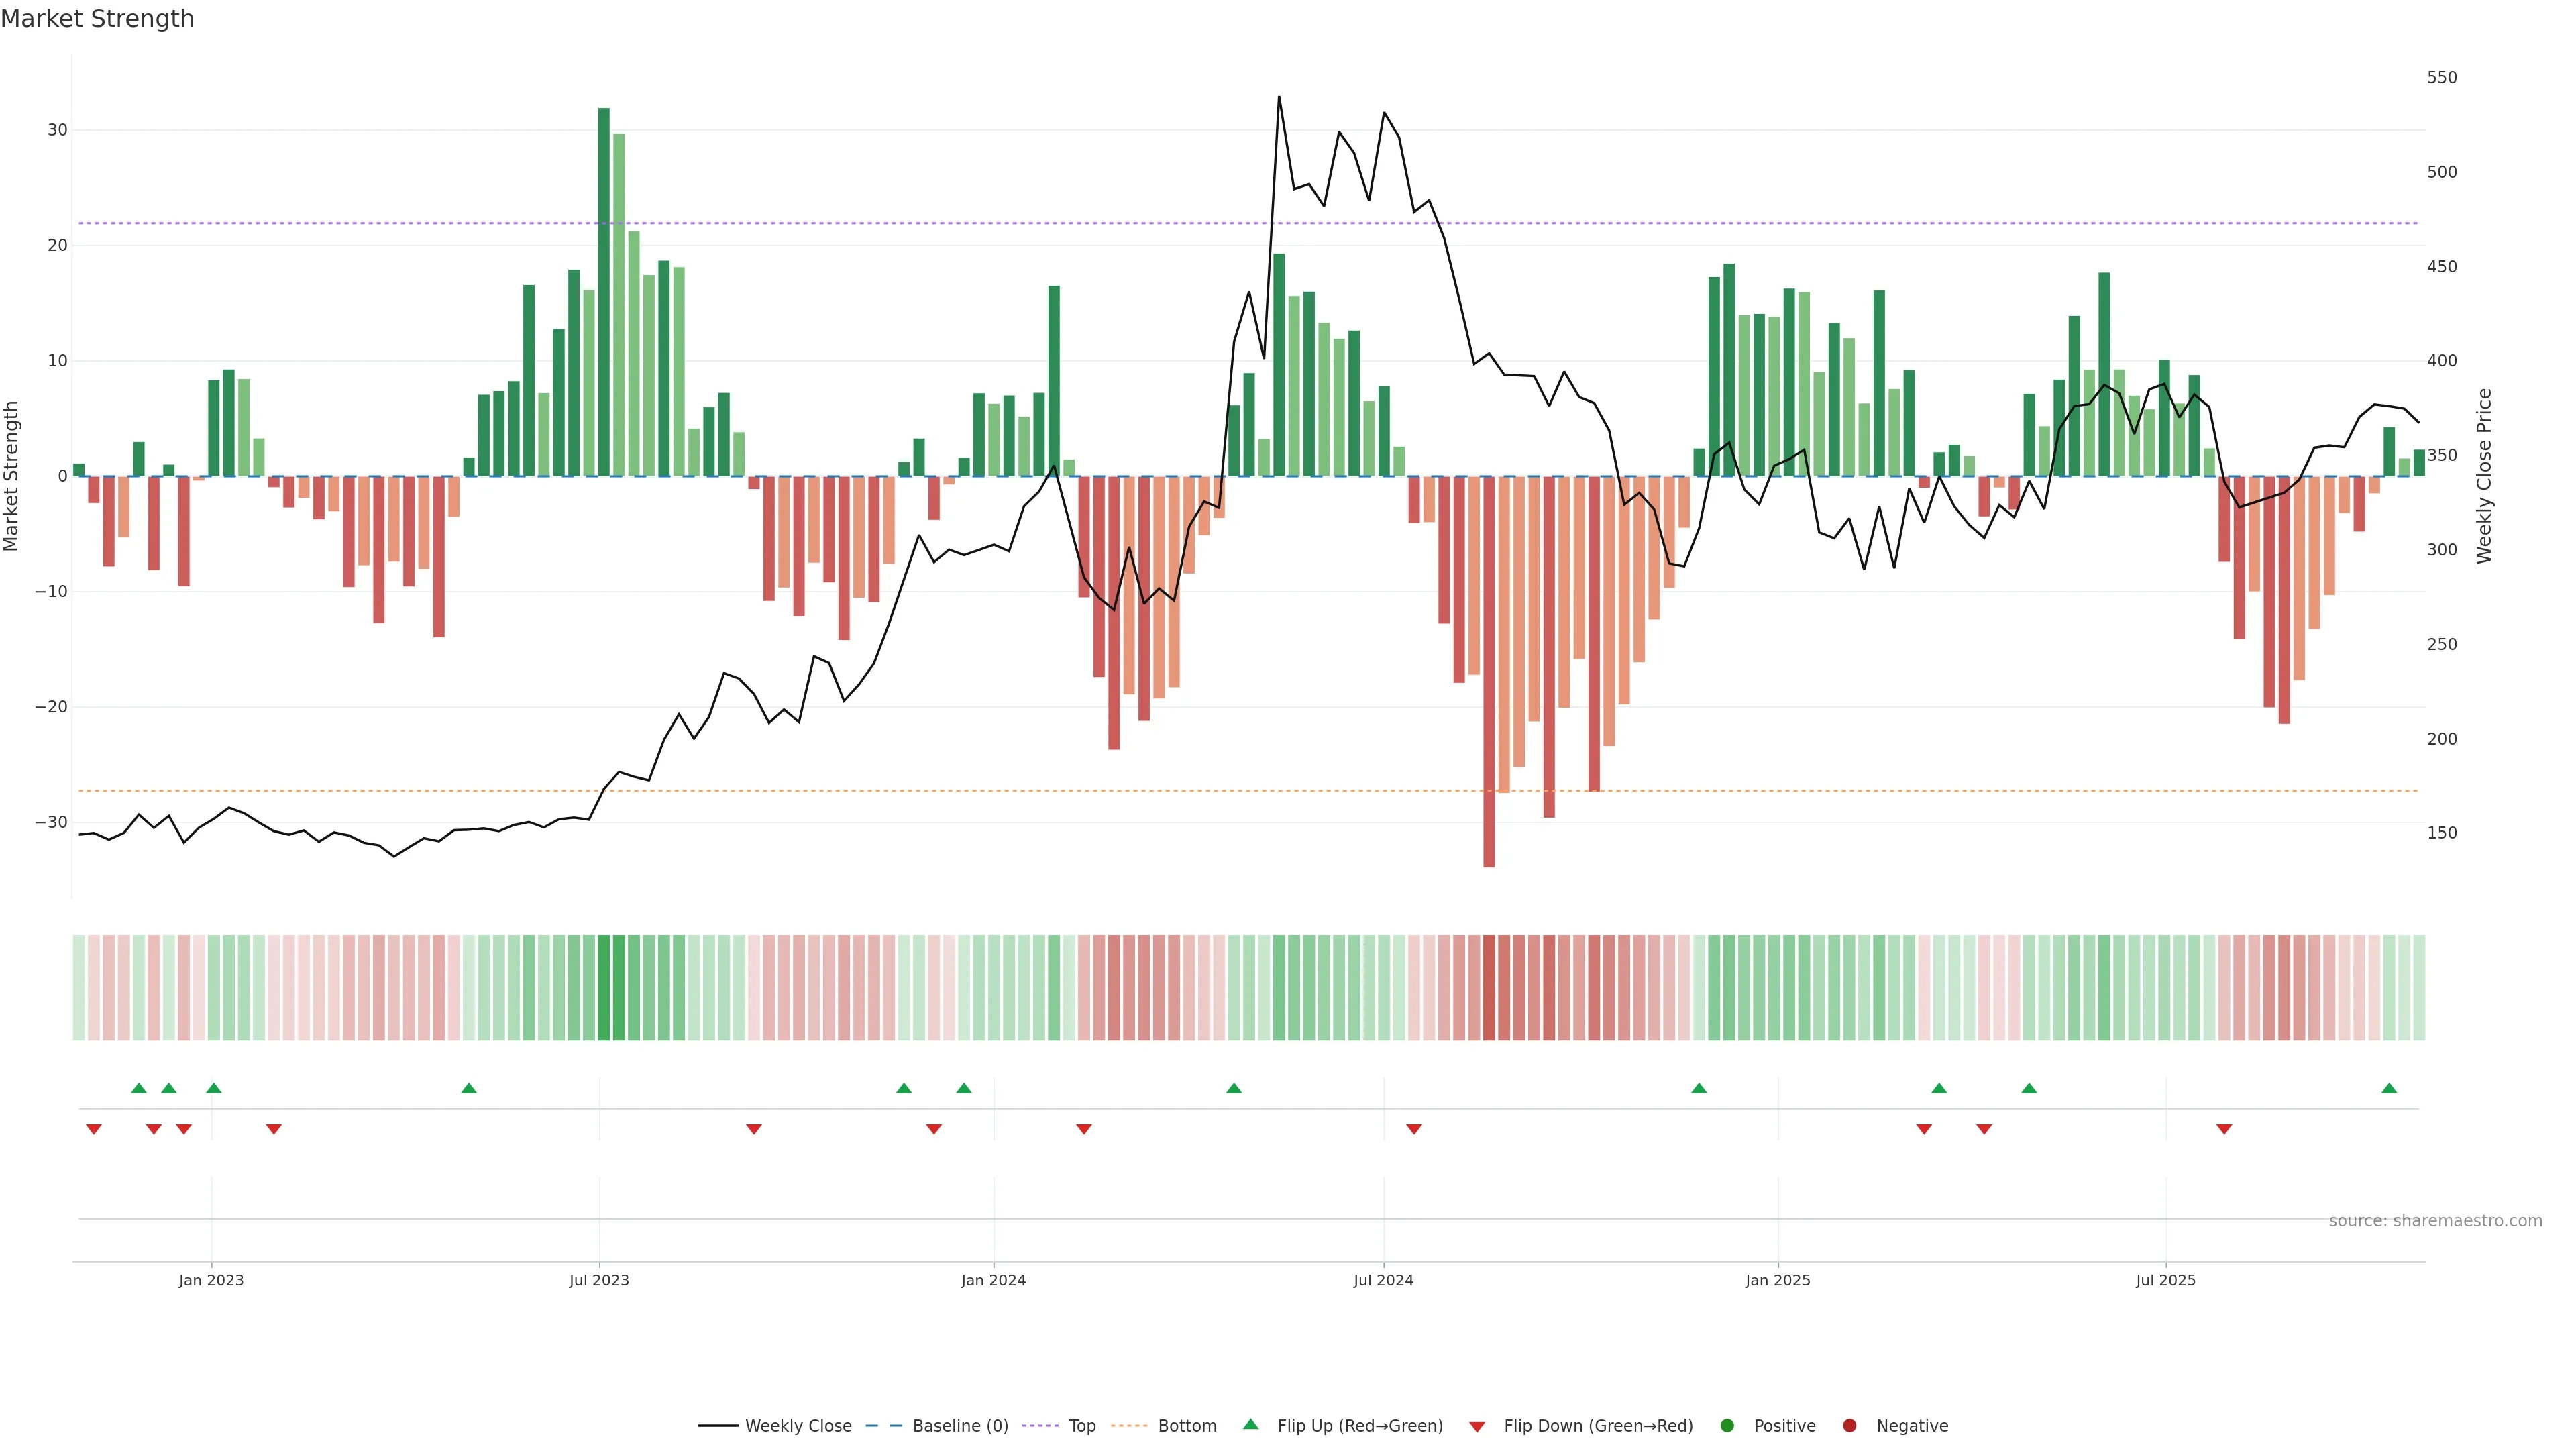Click the Positive green circle legend icon
2576x1449 pixels.
click(x=1727, y=1426)
